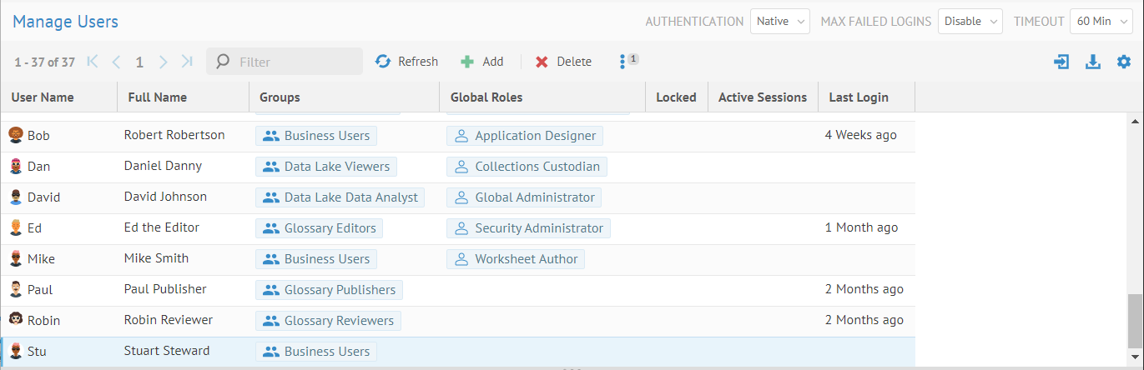Sort by Last Login column header
This screenshot has width=1144, height=370.
(x=858, y=97)
